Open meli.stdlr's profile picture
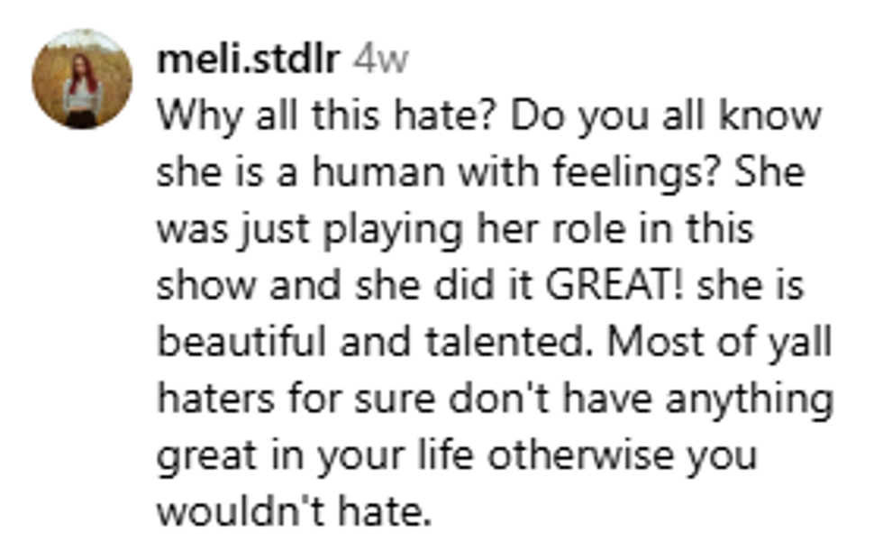Viewport: 883px width, 560px height. click(x=82, y=78)
